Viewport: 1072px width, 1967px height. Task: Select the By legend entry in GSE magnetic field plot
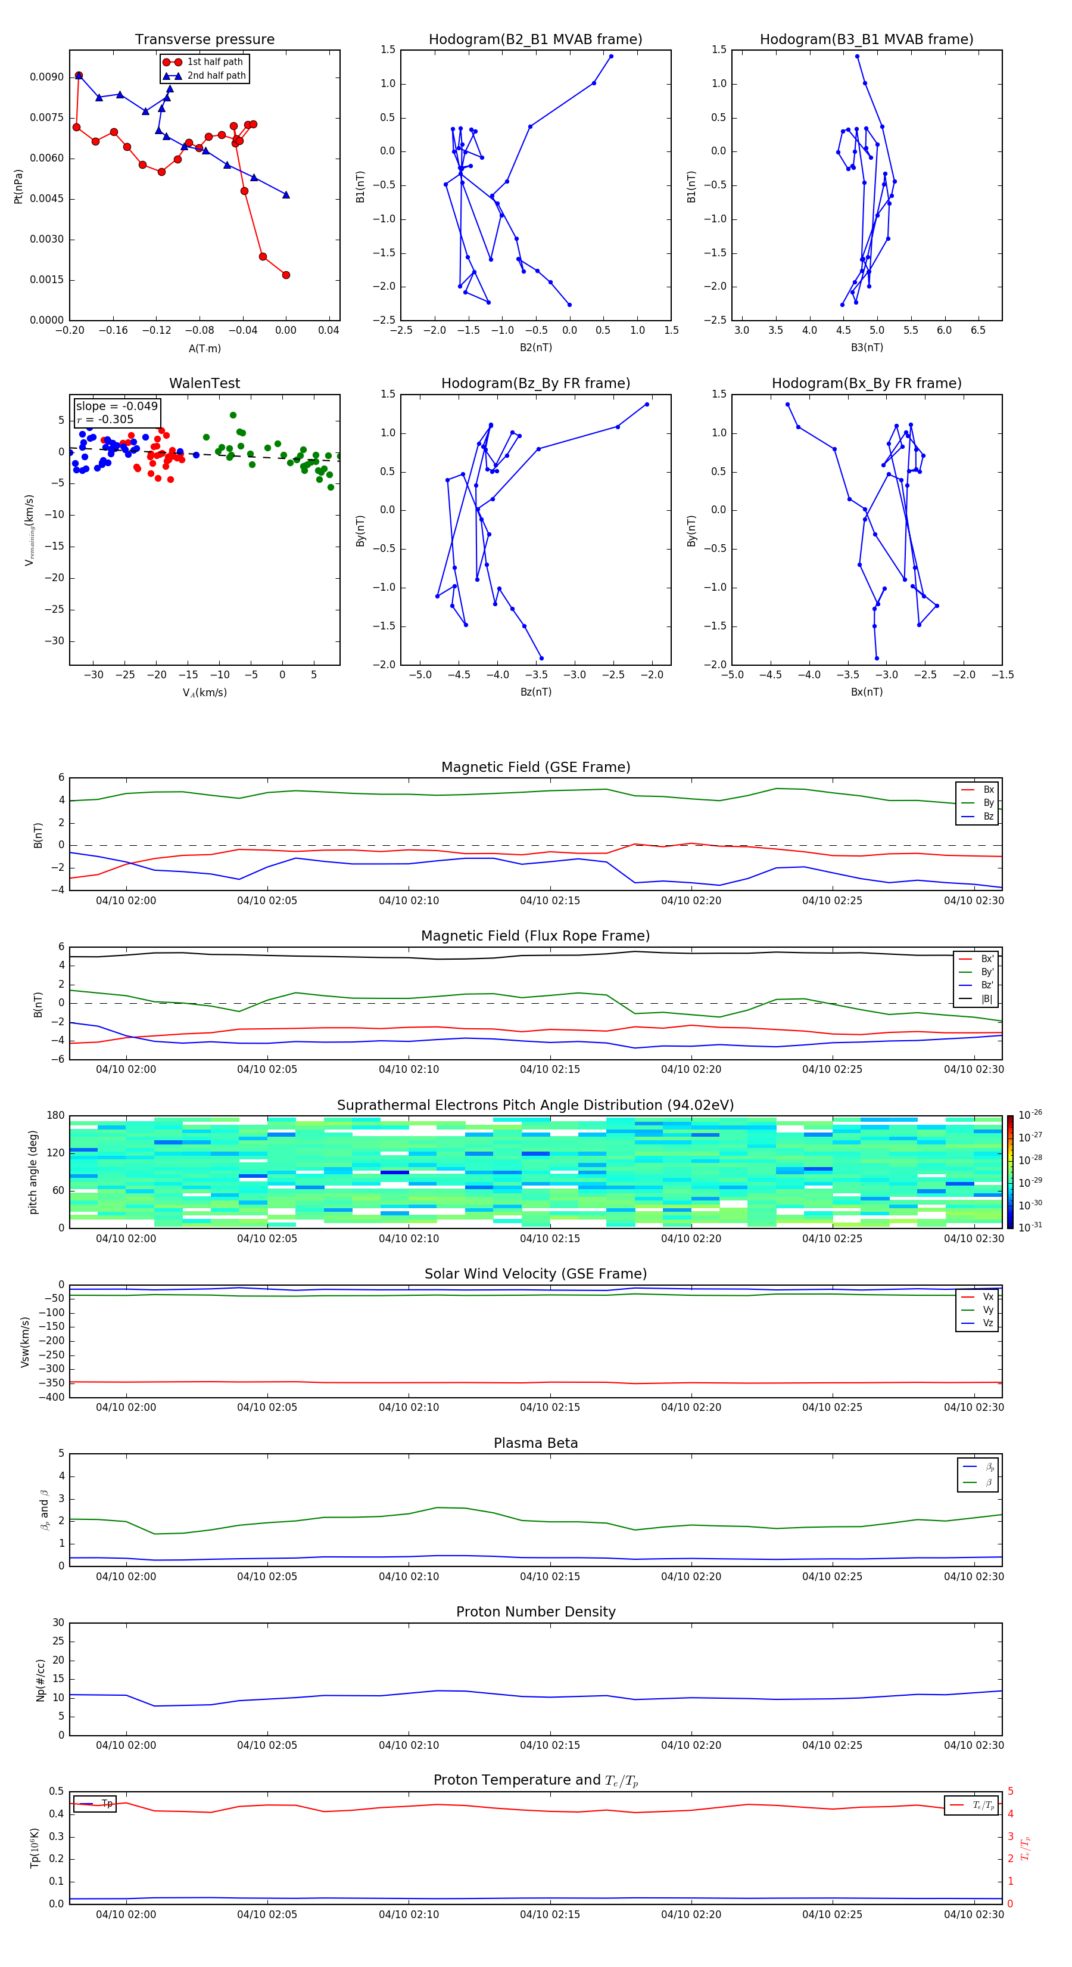tap(977, 802)
